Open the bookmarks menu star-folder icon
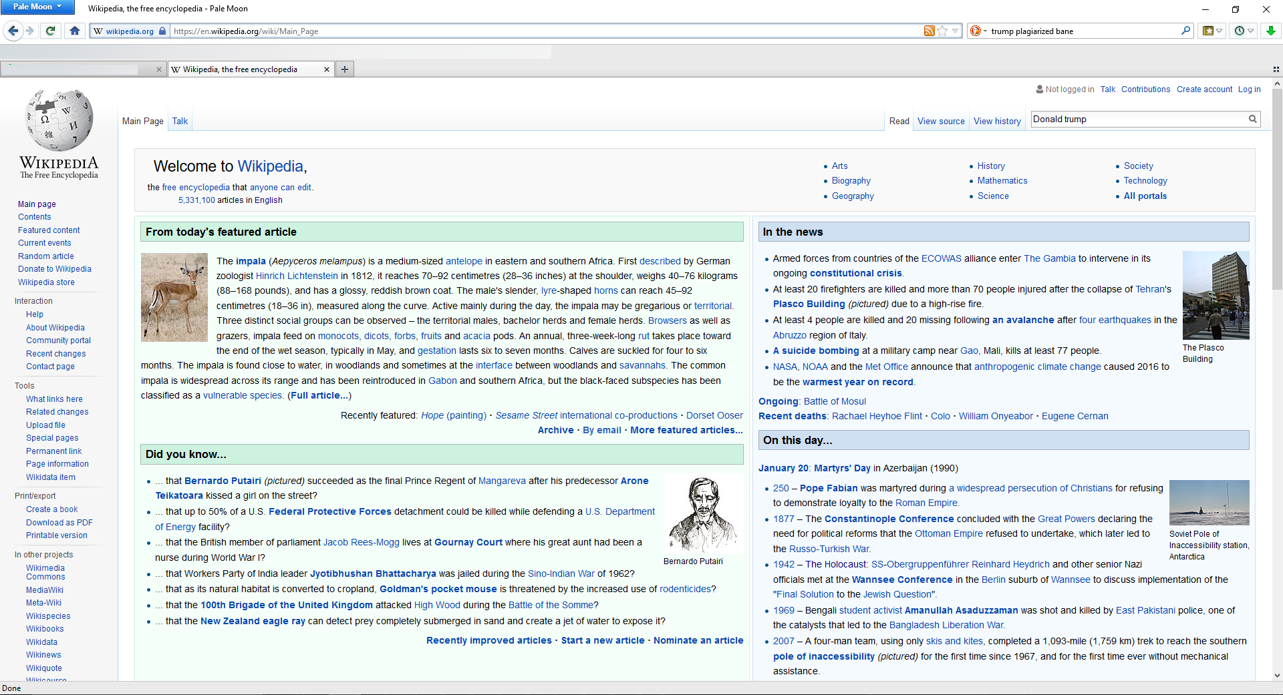Image resolution: width=1283 pixels, height=695 pixels. point(1208,31)
